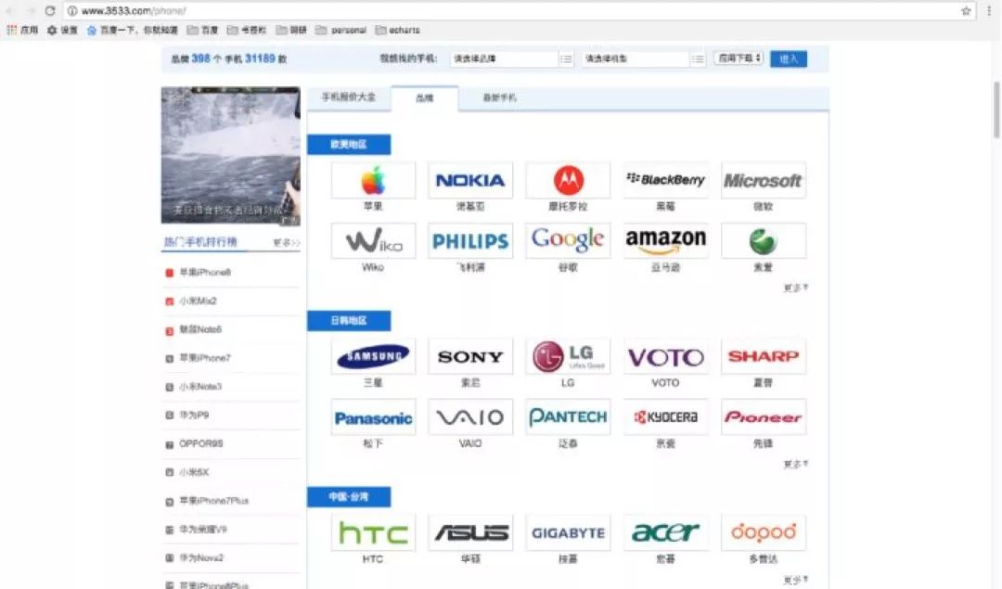Screen dimensions: 1002x589
Task: Open the Gigabyte brand logo
Action: pyautogui.click(x=568, y=532)
